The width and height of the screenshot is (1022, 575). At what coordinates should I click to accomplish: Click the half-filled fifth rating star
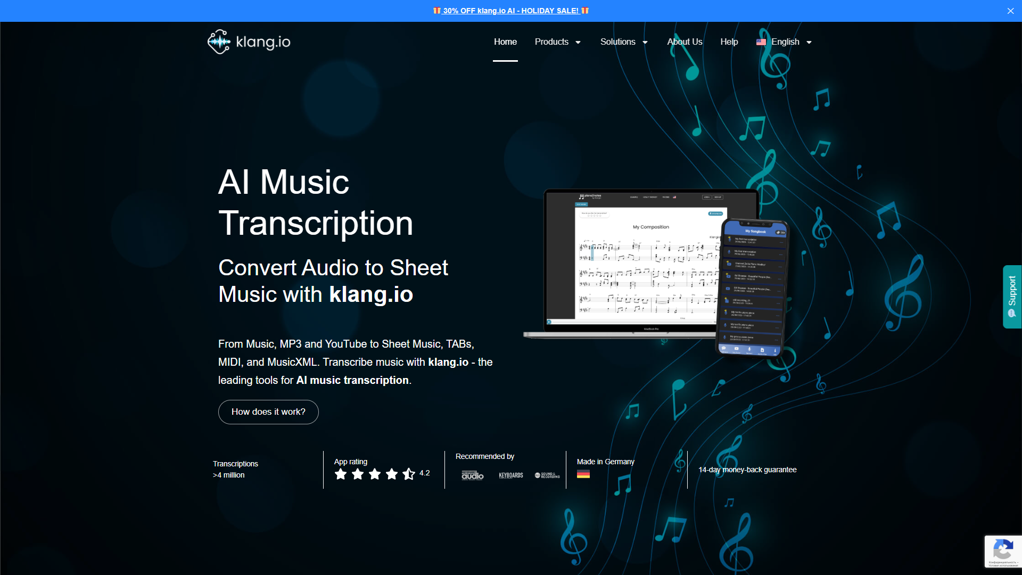click(x=409, y=474)
